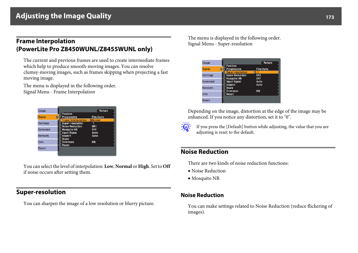
Task: Select Overscan row in the left menu
Action: pos(88,142)
